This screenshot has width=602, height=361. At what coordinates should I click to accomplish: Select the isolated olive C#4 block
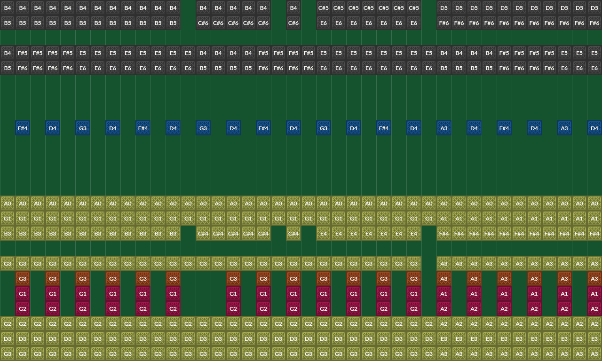point(293,234)
